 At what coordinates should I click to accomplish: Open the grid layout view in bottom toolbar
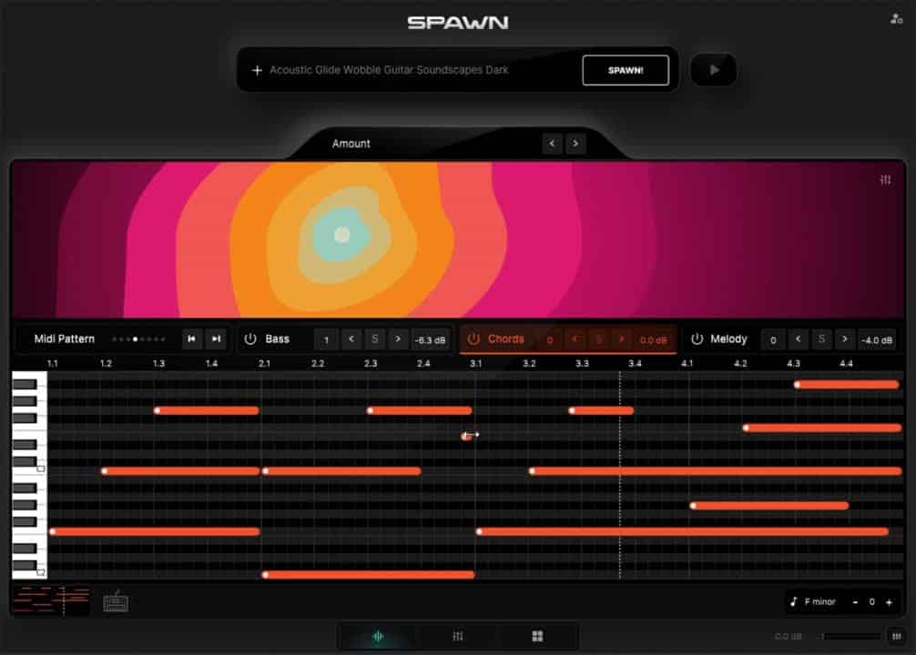(537, 636)
